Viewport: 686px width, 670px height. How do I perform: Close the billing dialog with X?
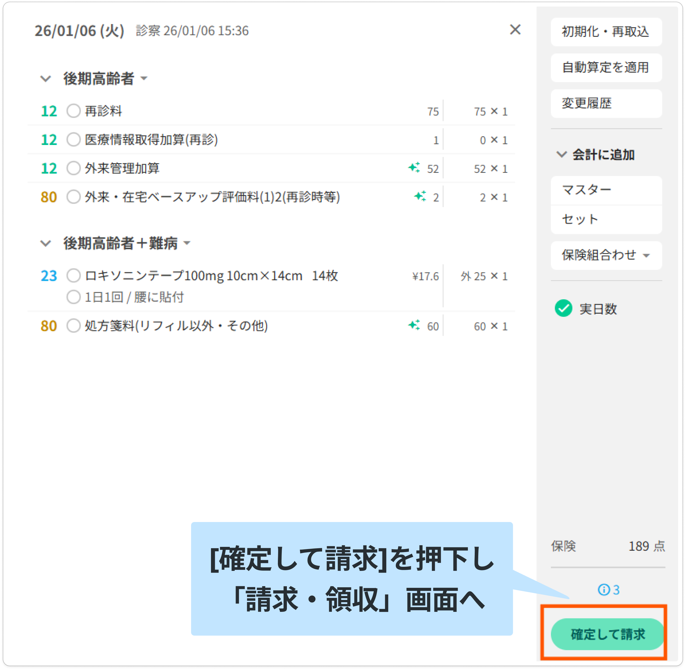[515, 29]
